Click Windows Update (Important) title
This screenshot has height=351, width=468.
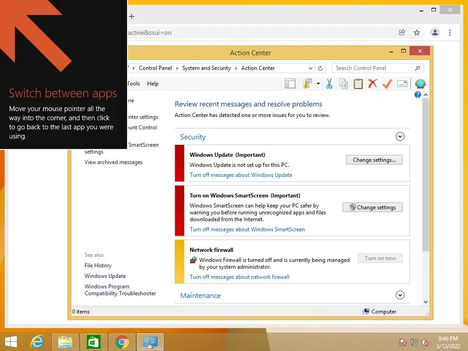coord(227,155)
